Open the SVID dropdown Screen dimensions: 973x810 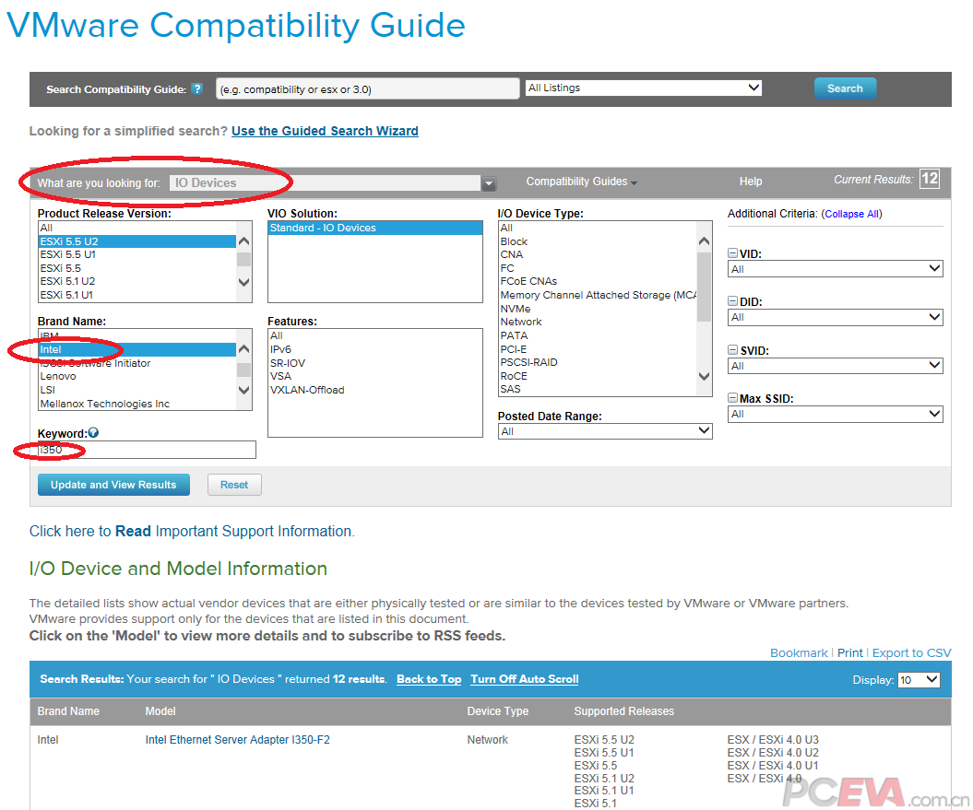coord(836,365)
